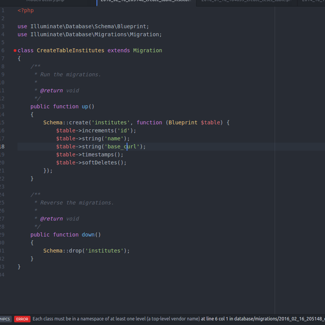Viewport: 325px width, 325px height.
Task: Click the namespace error message text in status bar
Action: click(x=116, y=319)
